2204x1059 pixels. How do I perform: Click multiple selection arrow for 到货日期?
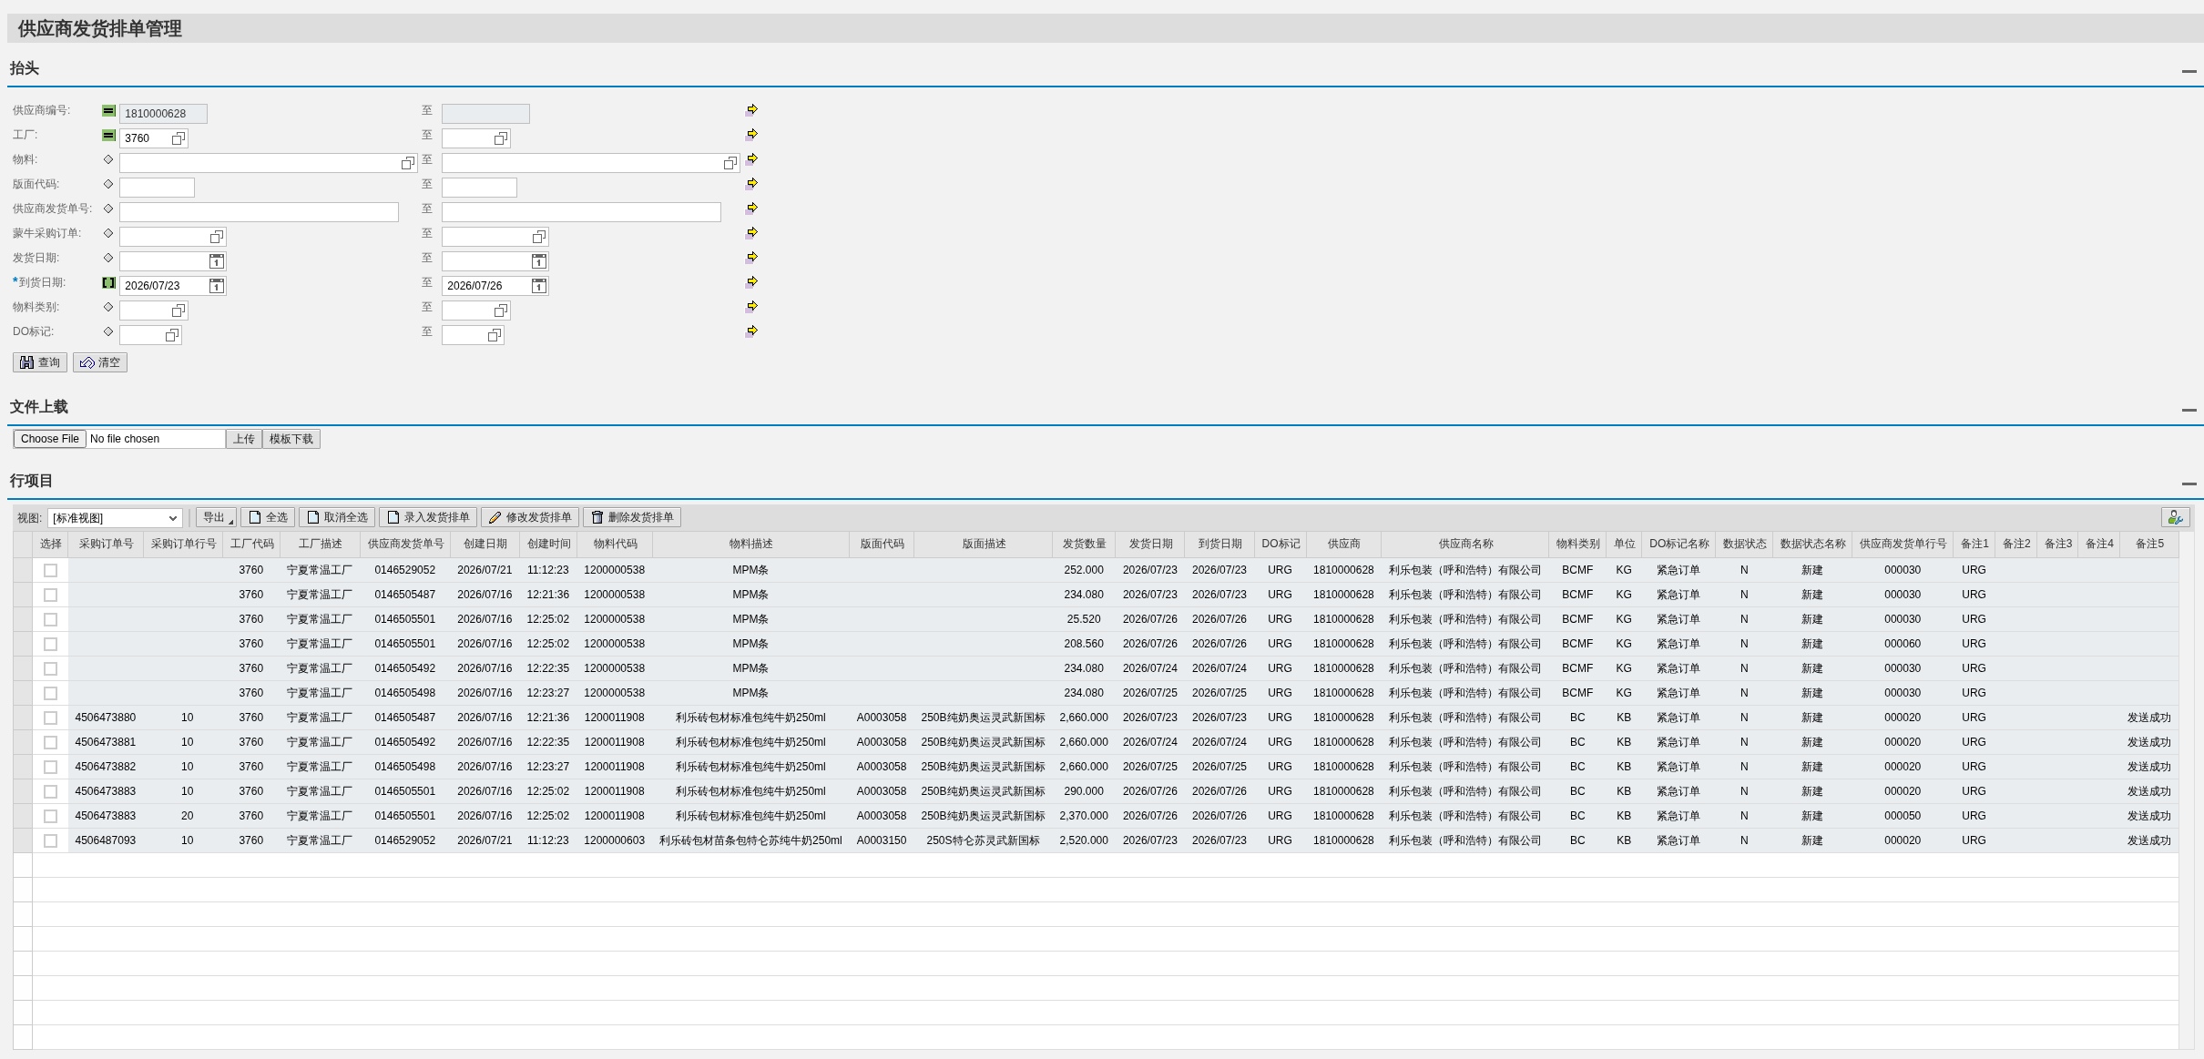(x=751, y=282)
